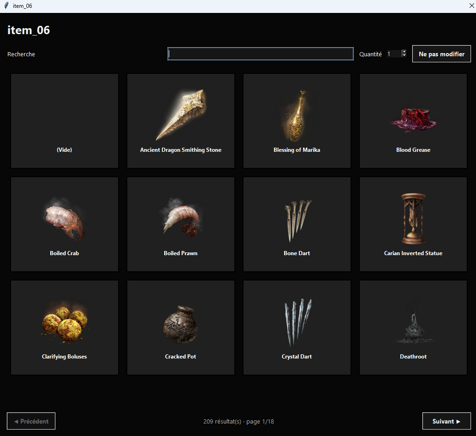The height and width of the screenshot is (436, 476).
Task: Select the Ancient Dragon Smithing Stone icon
Action: [x=181, y=115]
